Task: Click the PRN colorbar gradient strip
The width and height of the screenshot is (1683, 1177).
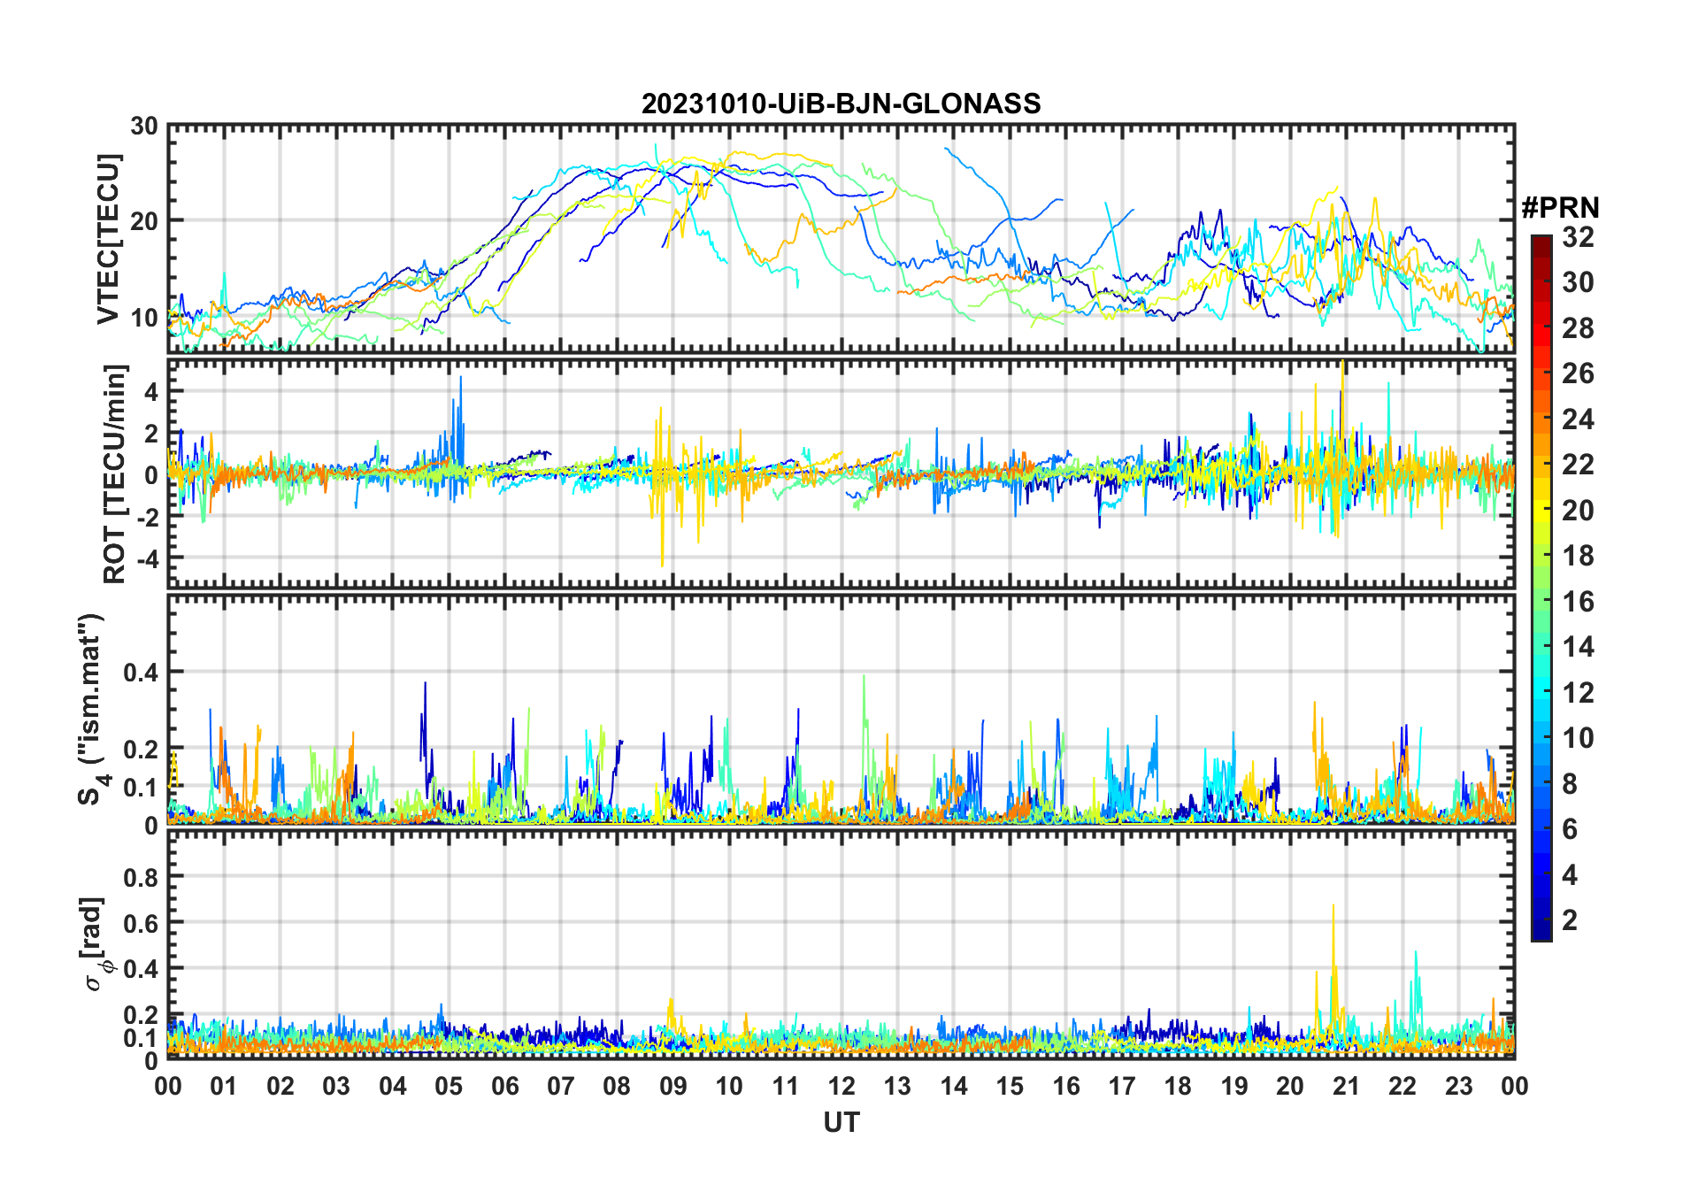Action: coord(1541,588)
